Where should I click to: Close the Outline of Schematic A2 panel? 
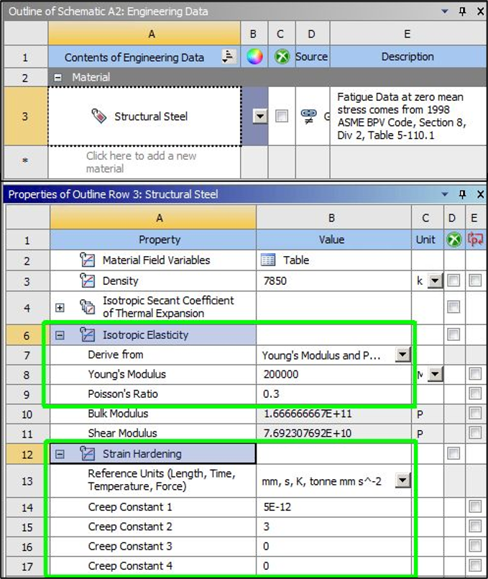[480, 11]
